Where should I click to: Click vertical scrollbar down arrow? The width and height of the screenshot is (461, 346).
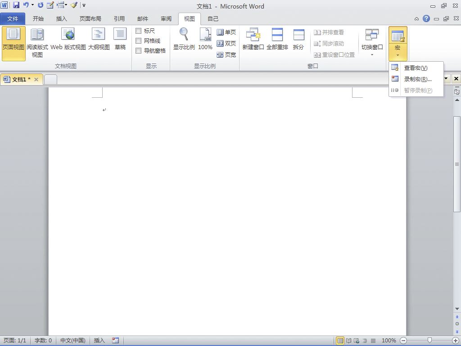[x=457, y=309]
